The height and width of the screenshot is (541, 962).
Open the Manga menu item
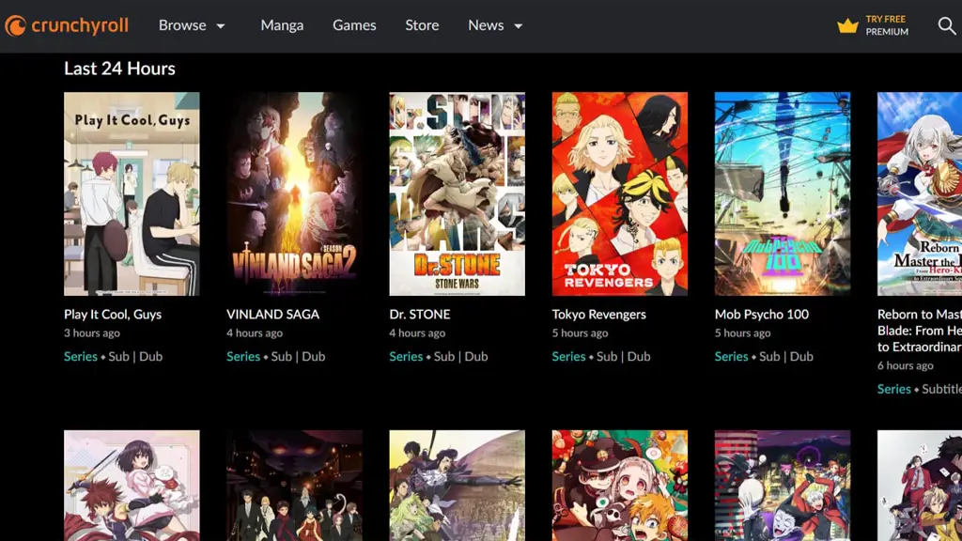point(282,25)
